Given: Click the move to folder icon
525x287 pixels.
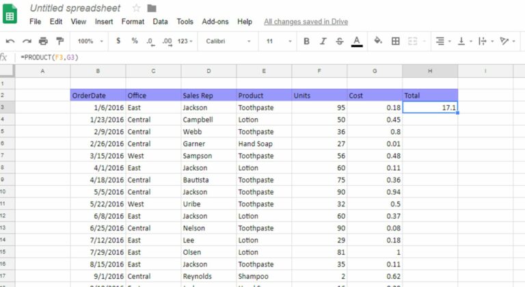Looking at the screenshot, I should tap(152, 8).
